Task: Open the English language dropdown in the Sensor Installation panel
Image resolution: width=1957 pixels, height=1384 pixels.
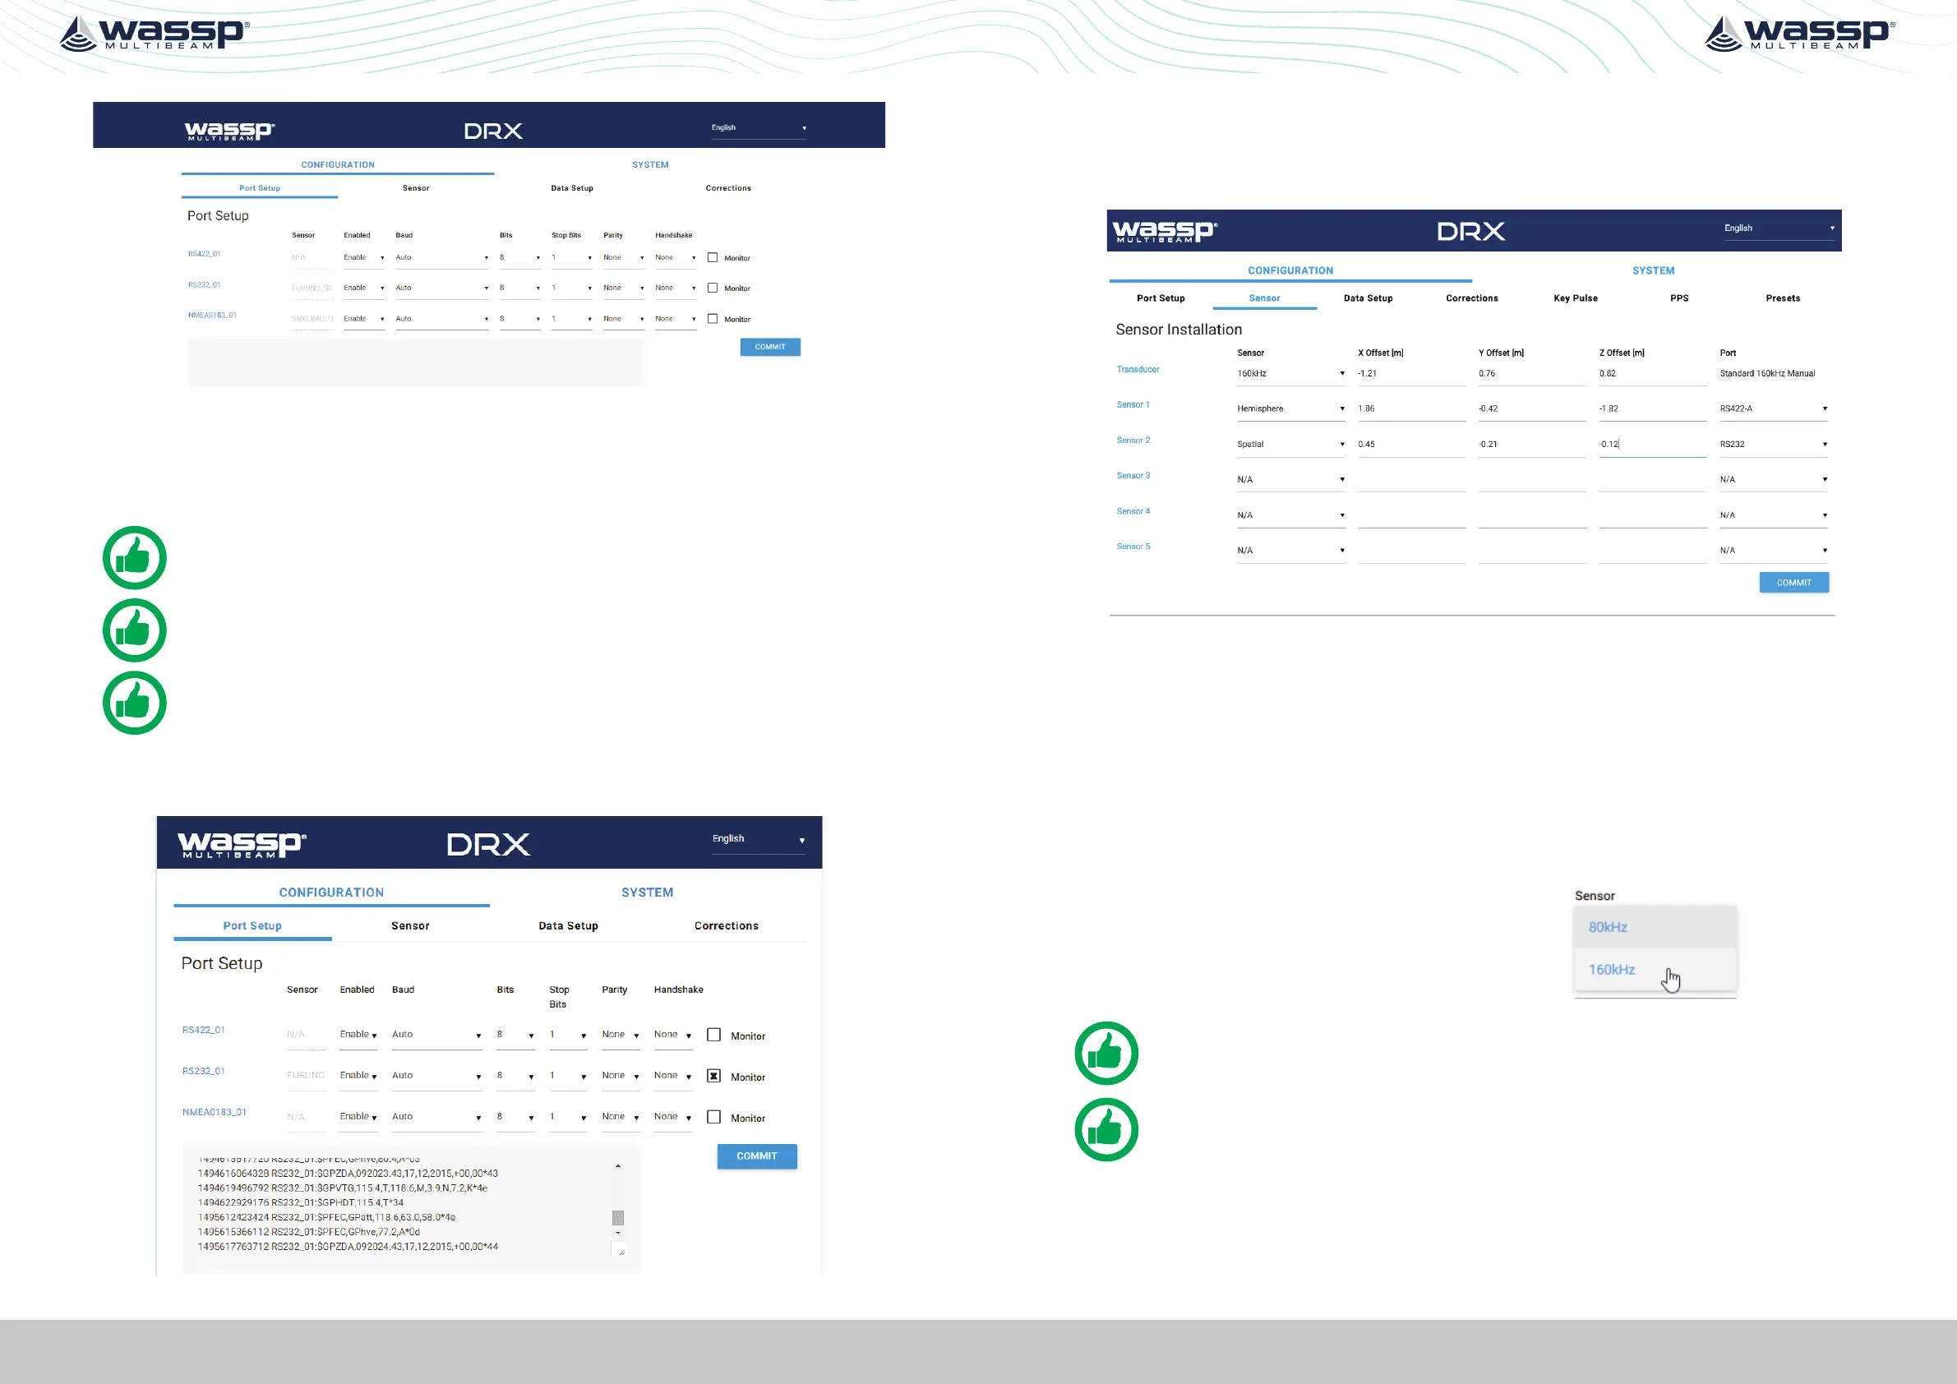Action: pyautogui.click(x=1778, y=228)
